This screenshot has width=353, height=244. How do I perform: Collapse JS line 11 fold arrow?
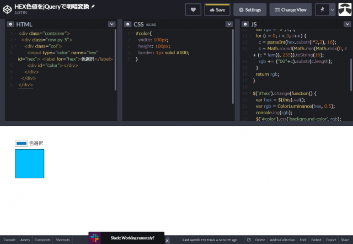coord(250,35)
